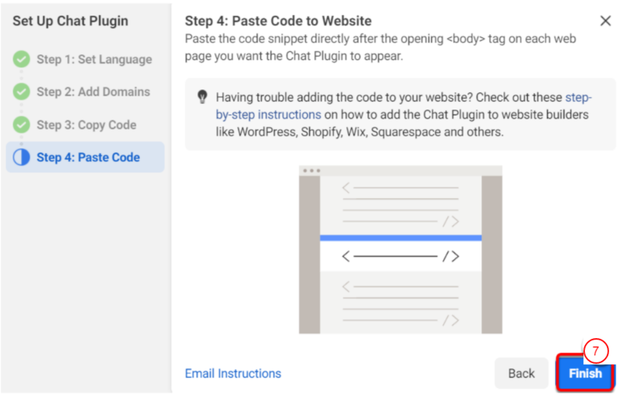This screenshot has height=398, width=628.
Task: Close the Set Up Chat Plugin dialog
Action: (x=605, y=21)
